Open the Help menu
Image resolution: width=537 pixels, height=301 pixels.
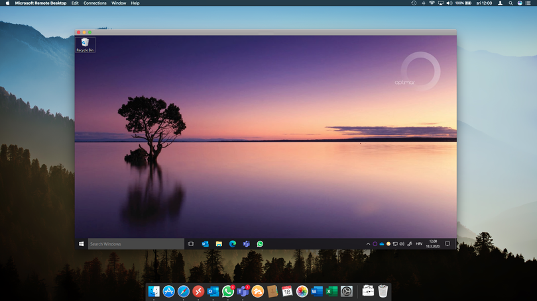[x=135, y=3]
